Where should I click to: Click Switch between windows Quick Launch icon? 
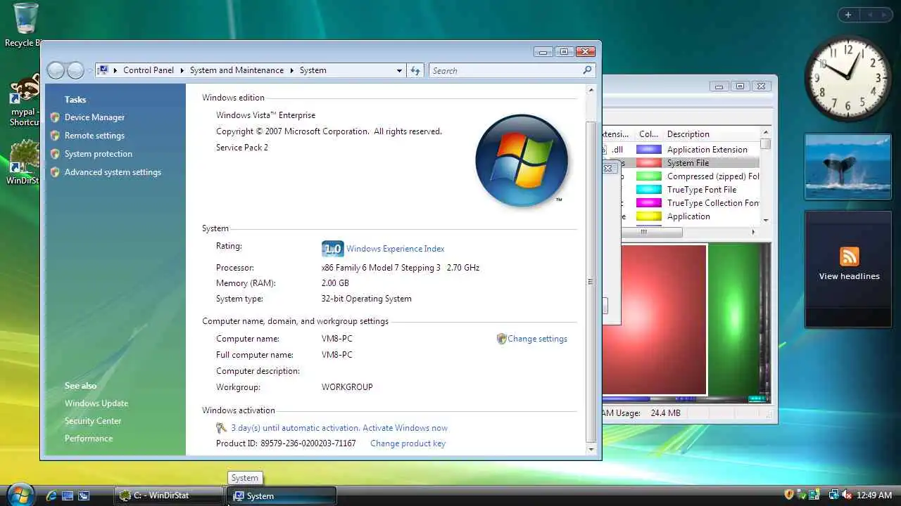tap(84, 495)
